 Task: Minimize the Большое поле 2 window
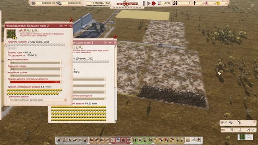[66, 26]
